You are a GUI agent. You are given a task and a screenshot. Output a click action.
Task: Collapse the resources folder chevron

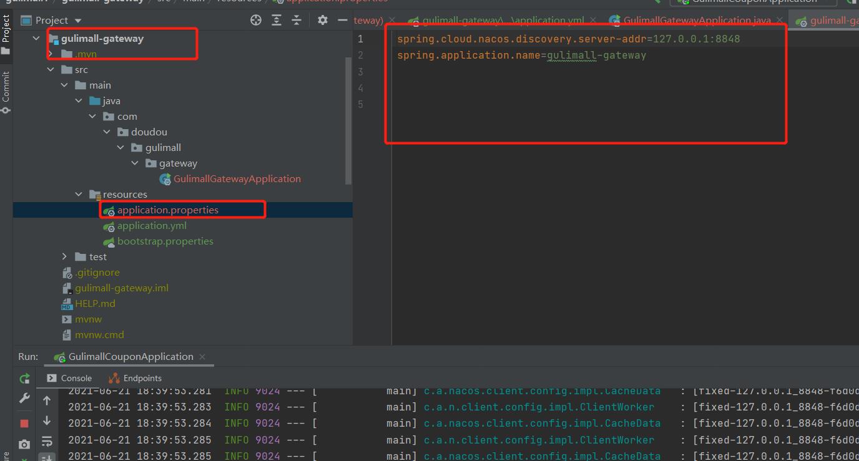(79, 195)
